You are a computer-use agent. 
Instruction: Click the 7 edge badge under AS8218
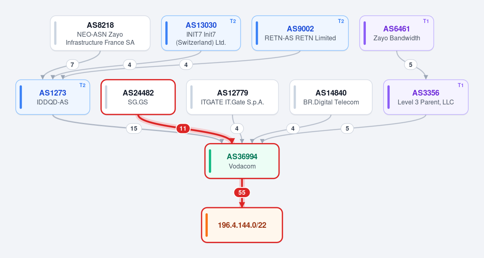[72, 64]
